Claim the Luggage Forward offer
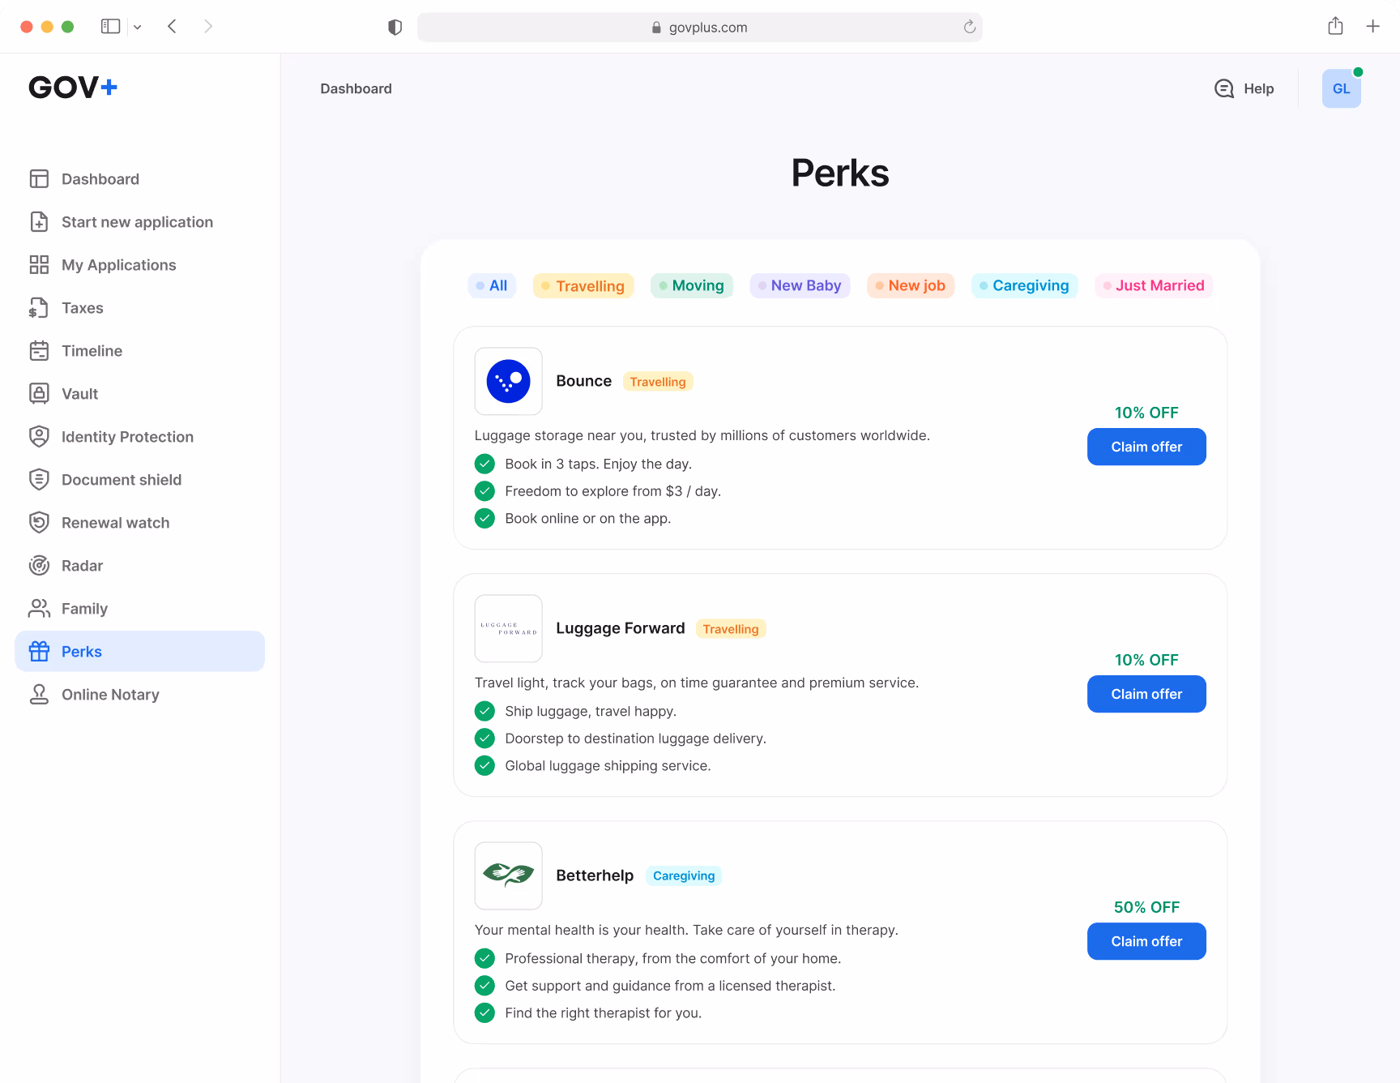1400x1083 pixels. [x=1146, y=694]
